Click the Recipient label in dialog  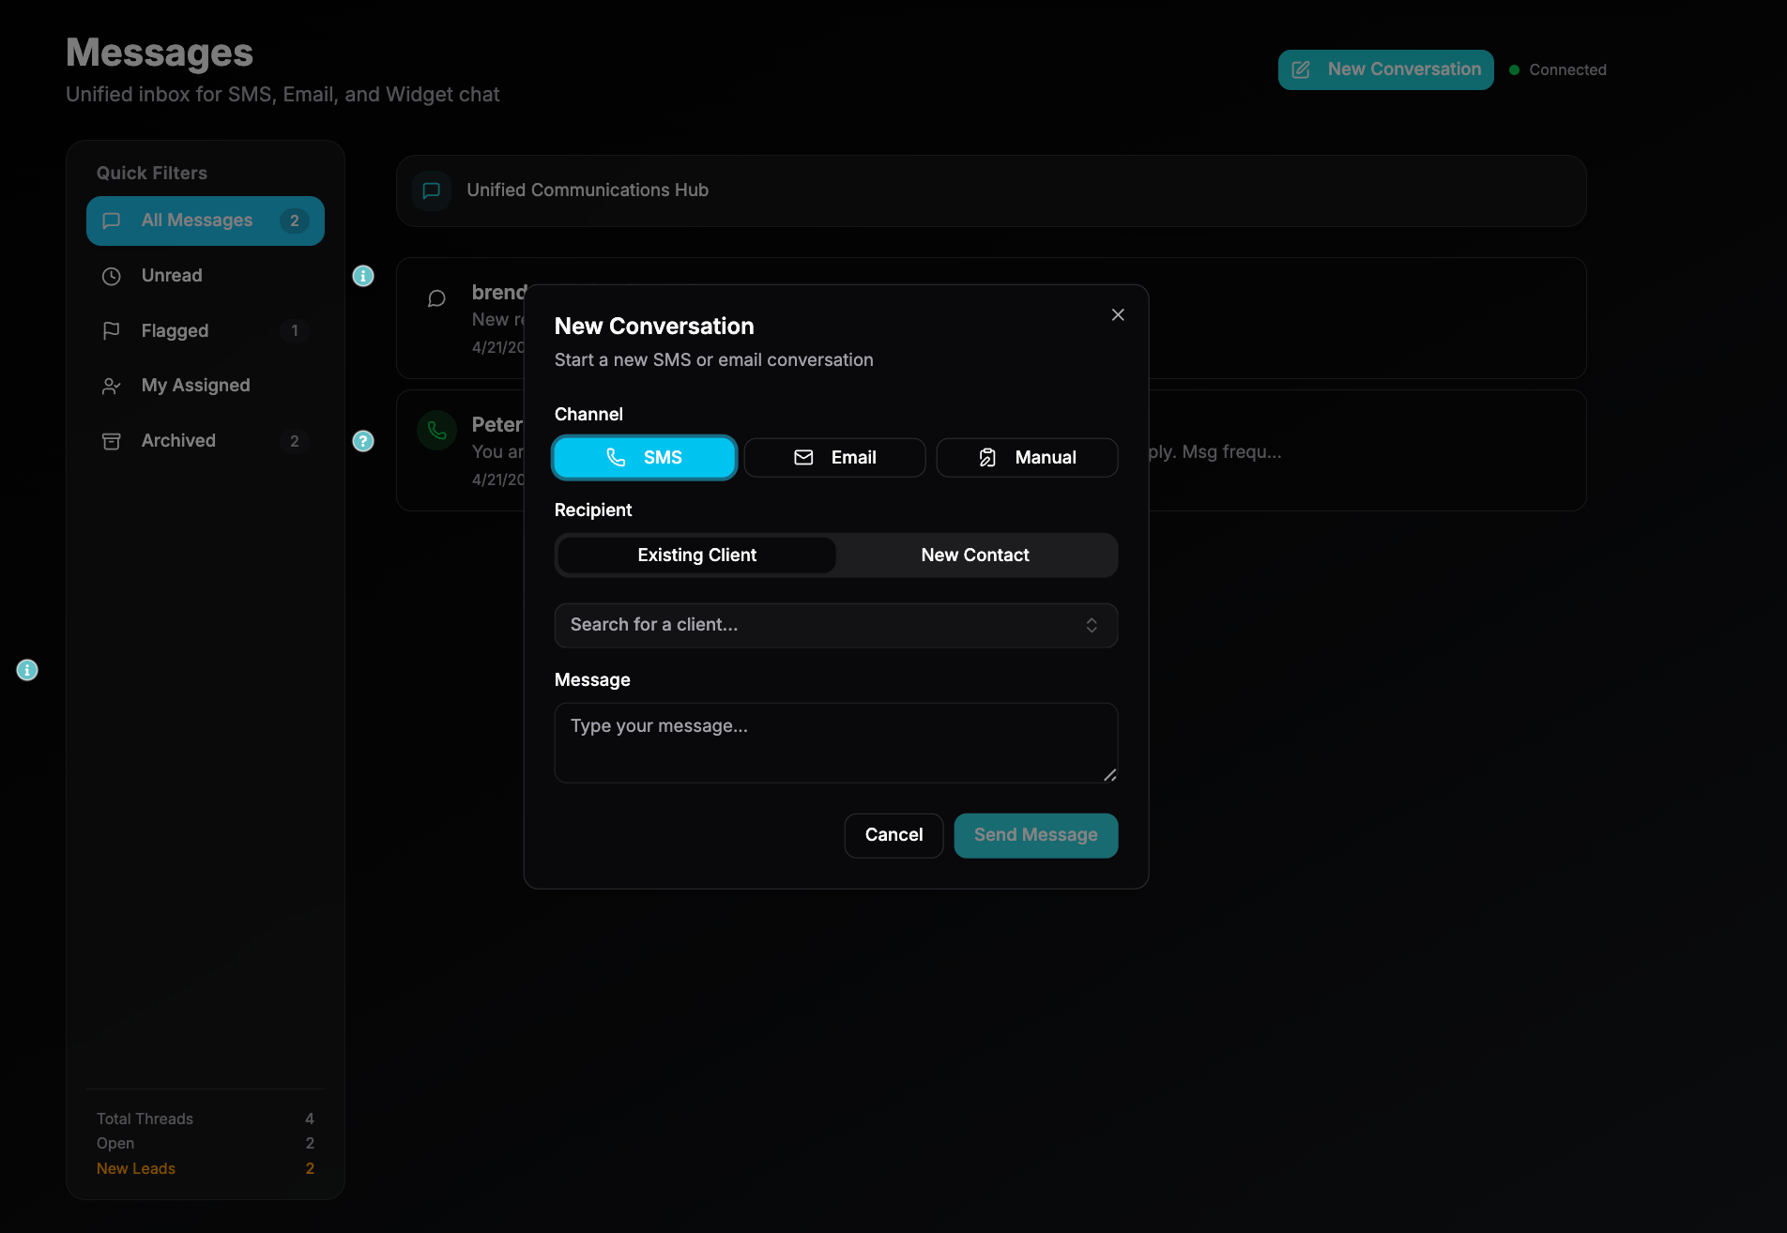593,510
